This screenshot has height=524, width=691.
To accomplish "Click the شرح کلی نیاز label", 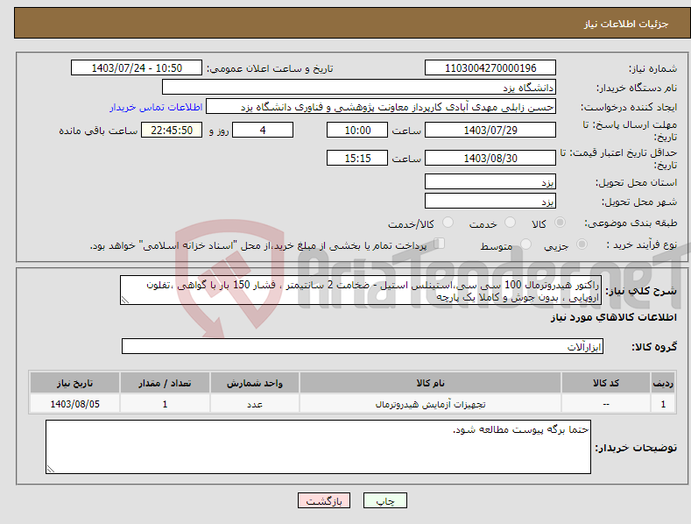I will [641, 291].
